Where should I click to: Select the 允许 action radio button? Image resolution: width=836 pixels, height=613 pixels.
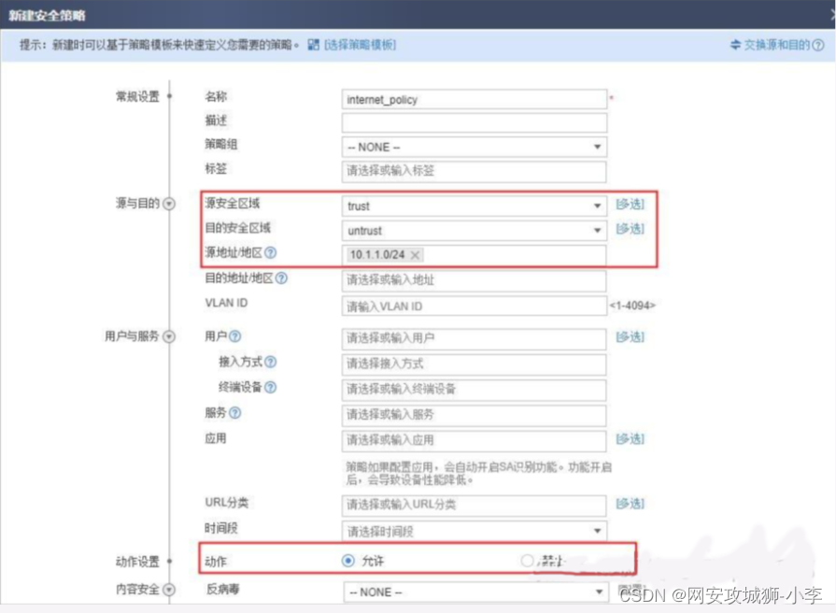pos(347,561)
